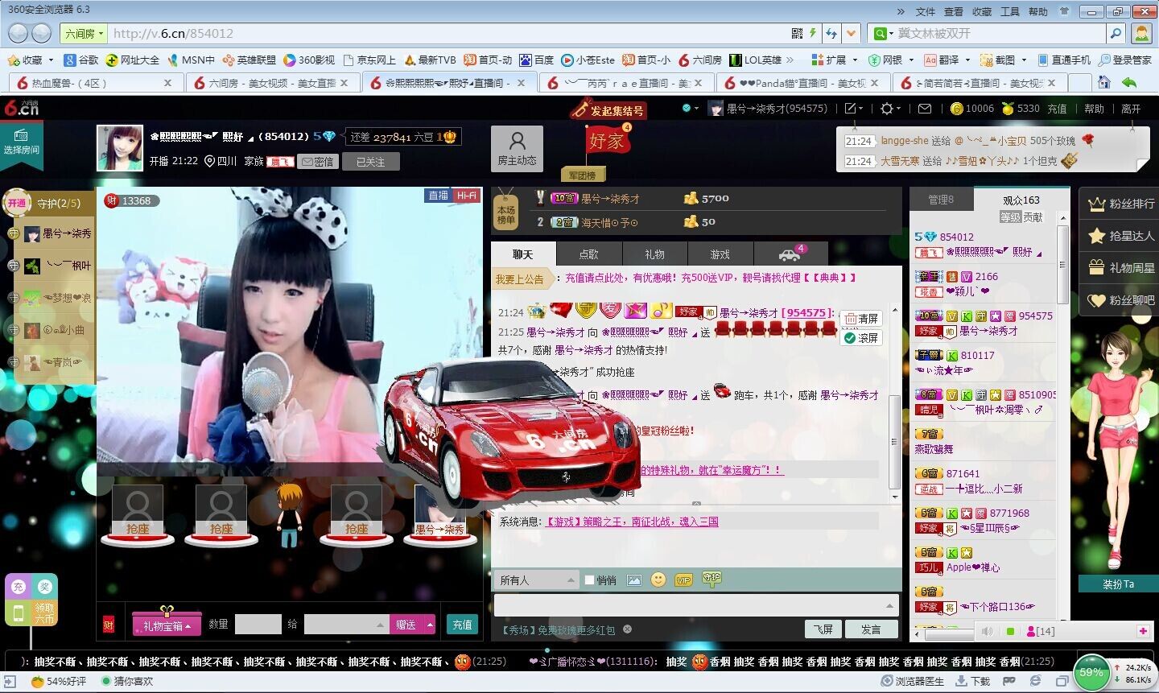Image resolution: width=1159 pixels, height=693 pixels.
Task: Click the browser refresh icon in address bar
Action: (831, 33)
